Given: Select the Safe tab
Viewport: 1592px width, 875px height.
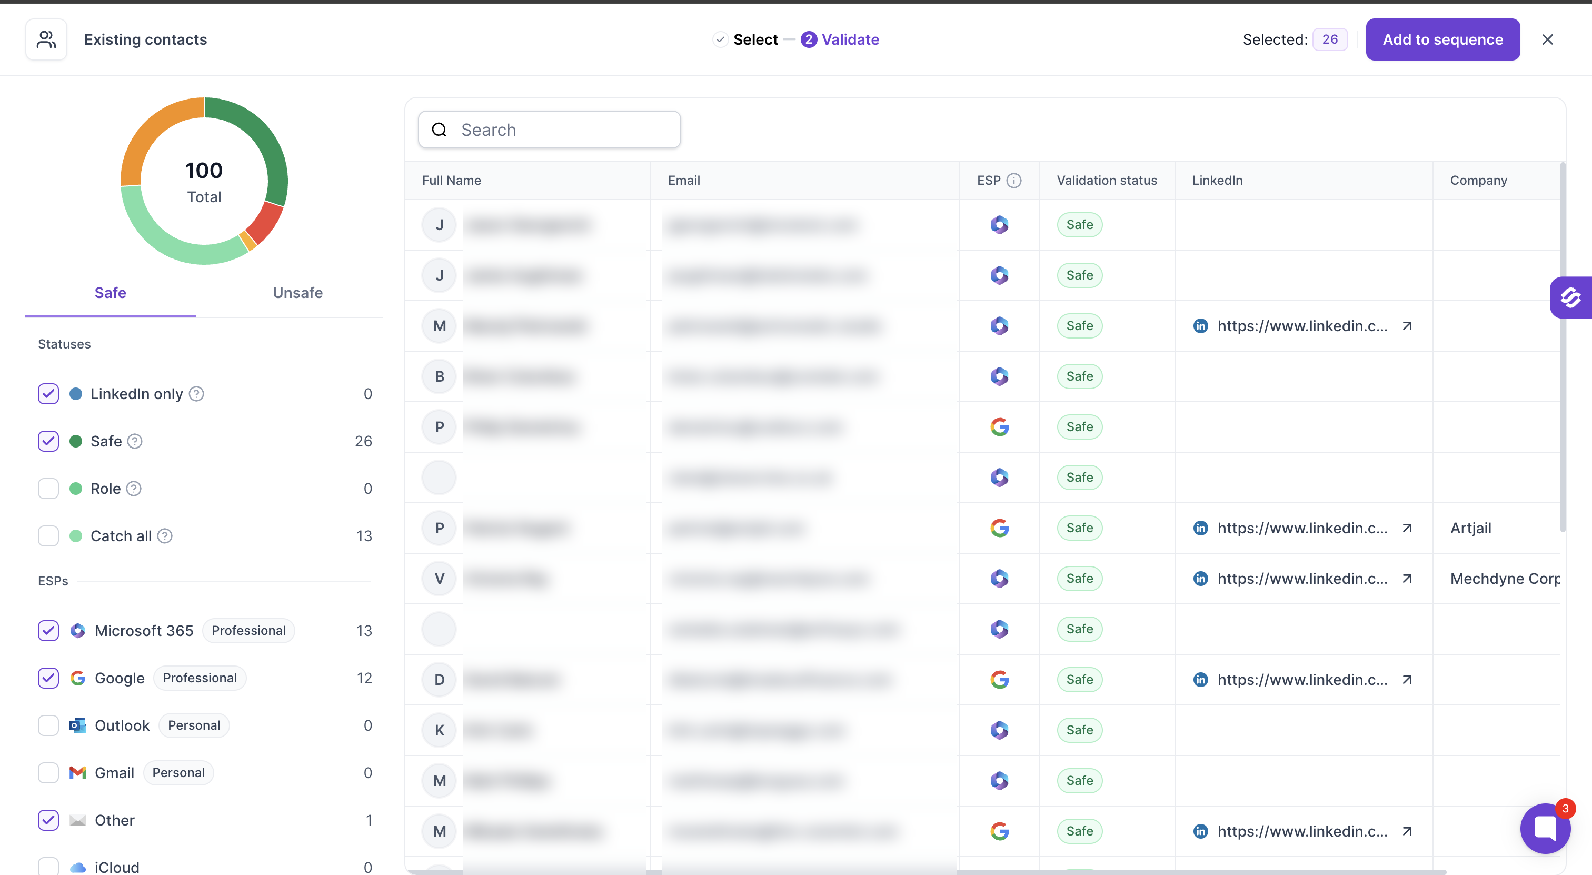Looking at the screenshot, I should (x=110, y=293).
